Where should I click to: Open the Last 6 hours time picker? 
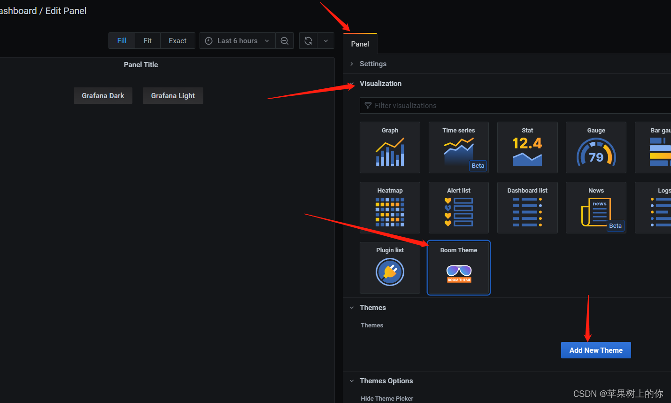(237, 41)
